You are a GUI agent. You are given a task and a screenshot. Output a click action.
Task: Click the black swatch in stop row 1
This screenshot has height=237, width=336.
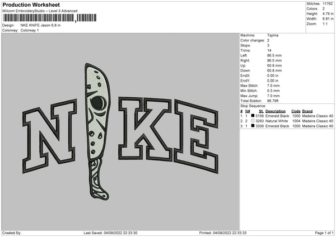(x=253, y=116)
